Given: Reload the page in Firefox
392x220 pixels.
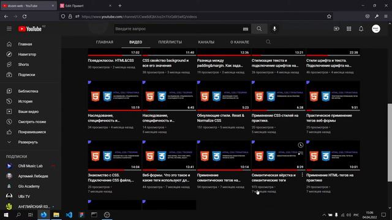Looking at the screenshot, I should point(24,16).
